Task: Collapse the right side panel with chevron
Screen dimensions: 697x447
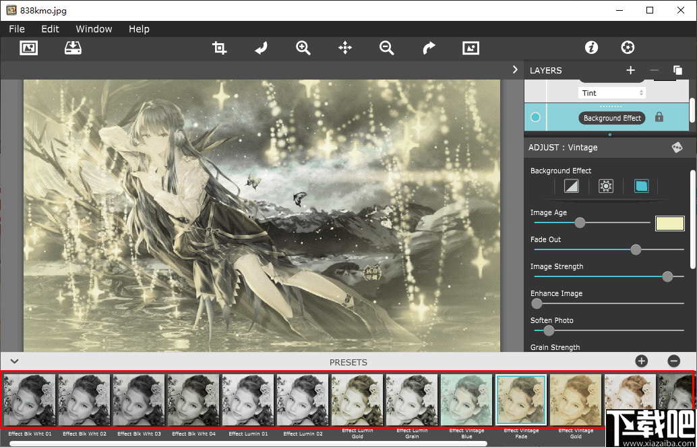Action: pos(515,69)
